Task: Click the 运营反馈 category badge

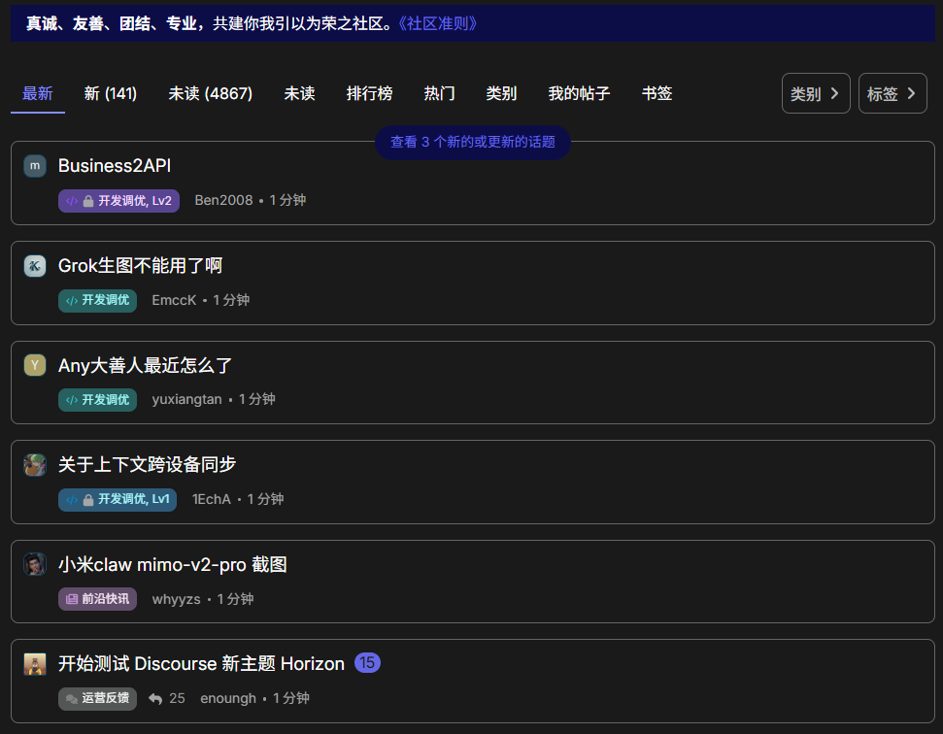Action: (97, 698)
